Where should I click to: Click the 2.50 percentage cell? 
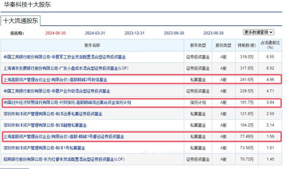tap(270, 114)
